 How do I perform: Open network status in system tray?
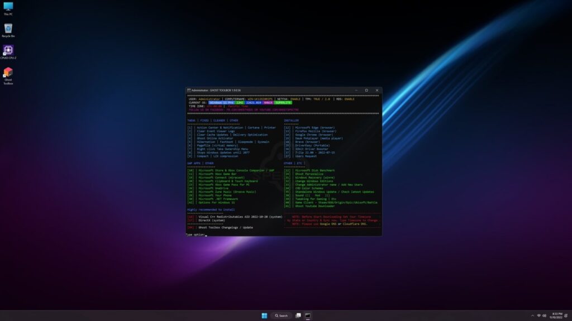click(x=538, y=315)
